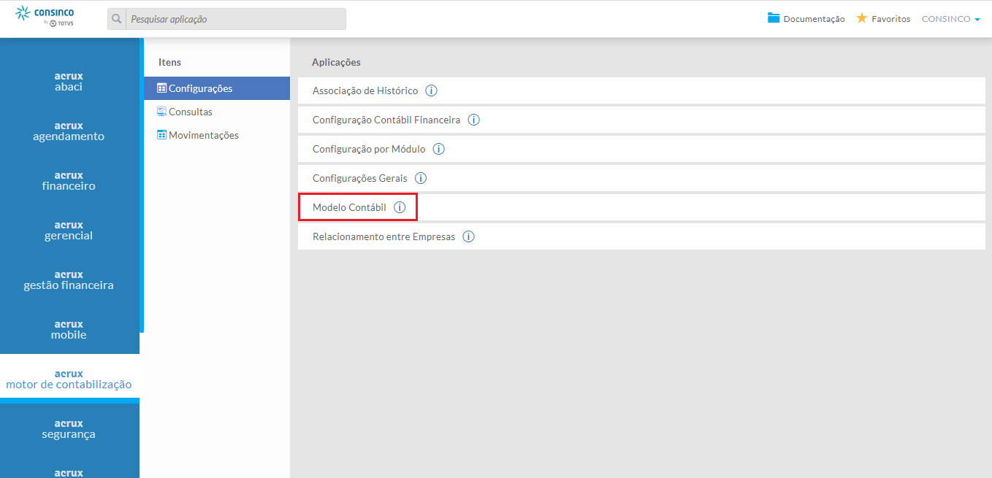Click the Configurações item icon
The image size is (992, 478).
point(162,88)
